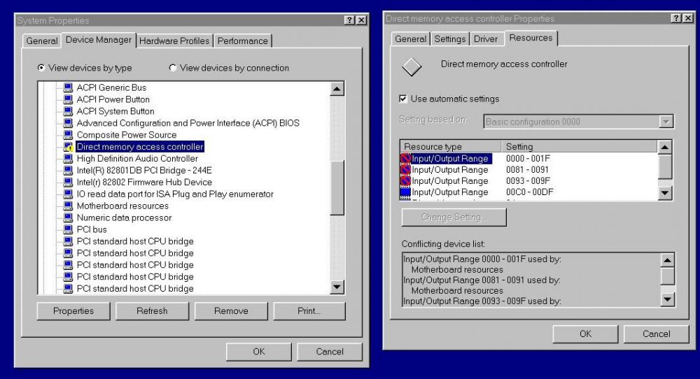Click the High Definition Audio Controller icon

(68, 159)
